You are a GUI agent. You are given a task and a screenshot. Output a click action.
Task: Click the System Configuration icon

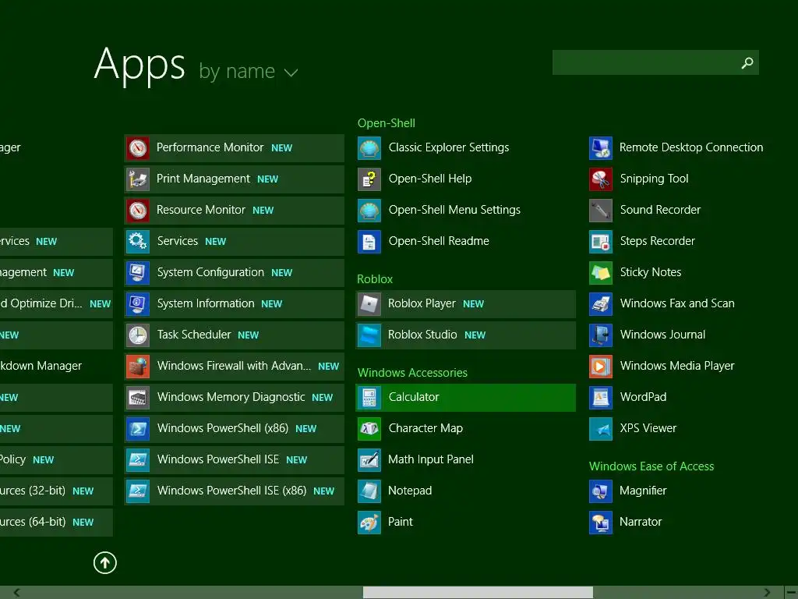(137, 273)
